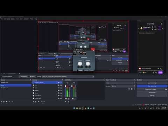
Task: Toggle visibility of Display Capture source
Action: coord(59,83)
